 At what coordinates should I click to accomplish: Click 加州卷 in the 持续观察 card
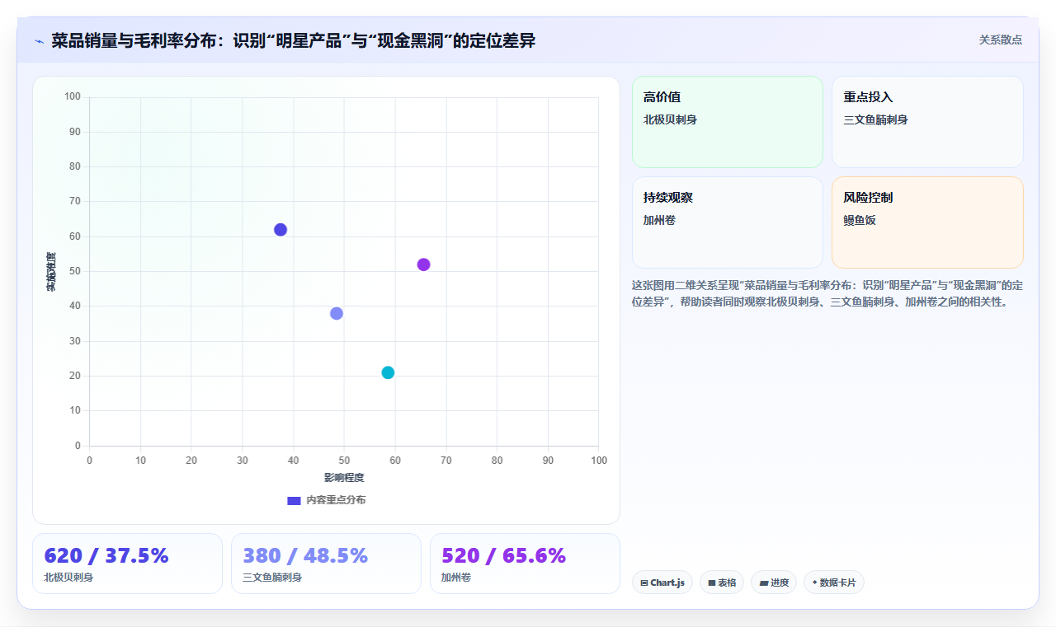coord(659,220)
